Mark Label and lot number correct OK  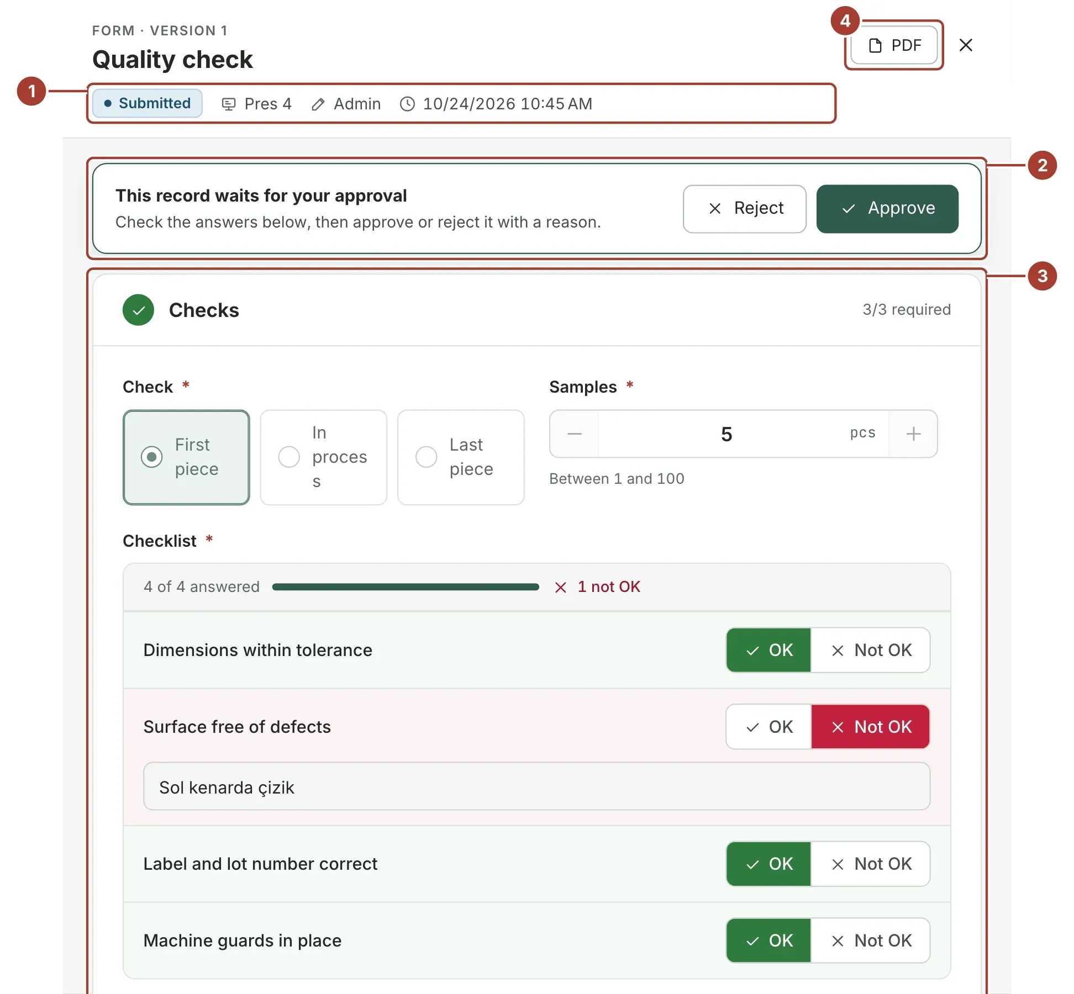point(768,864)
